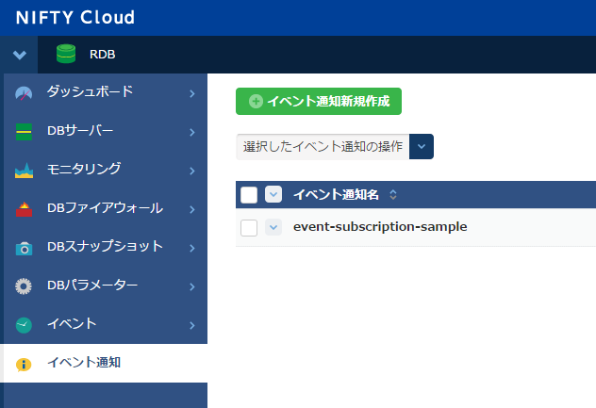Expand the DBファイアウォール arrow
This screenshot has width=596, height=408.
point(192,209)
